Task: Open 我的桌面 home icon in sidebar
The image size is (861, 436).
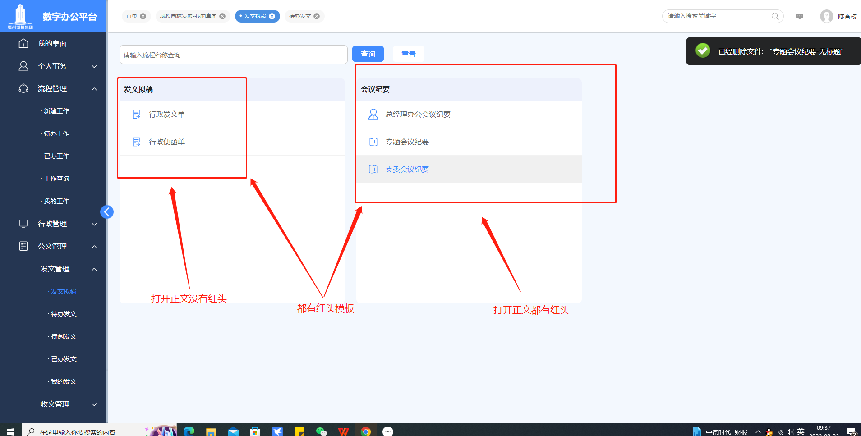Action: (x=23, y=43)
